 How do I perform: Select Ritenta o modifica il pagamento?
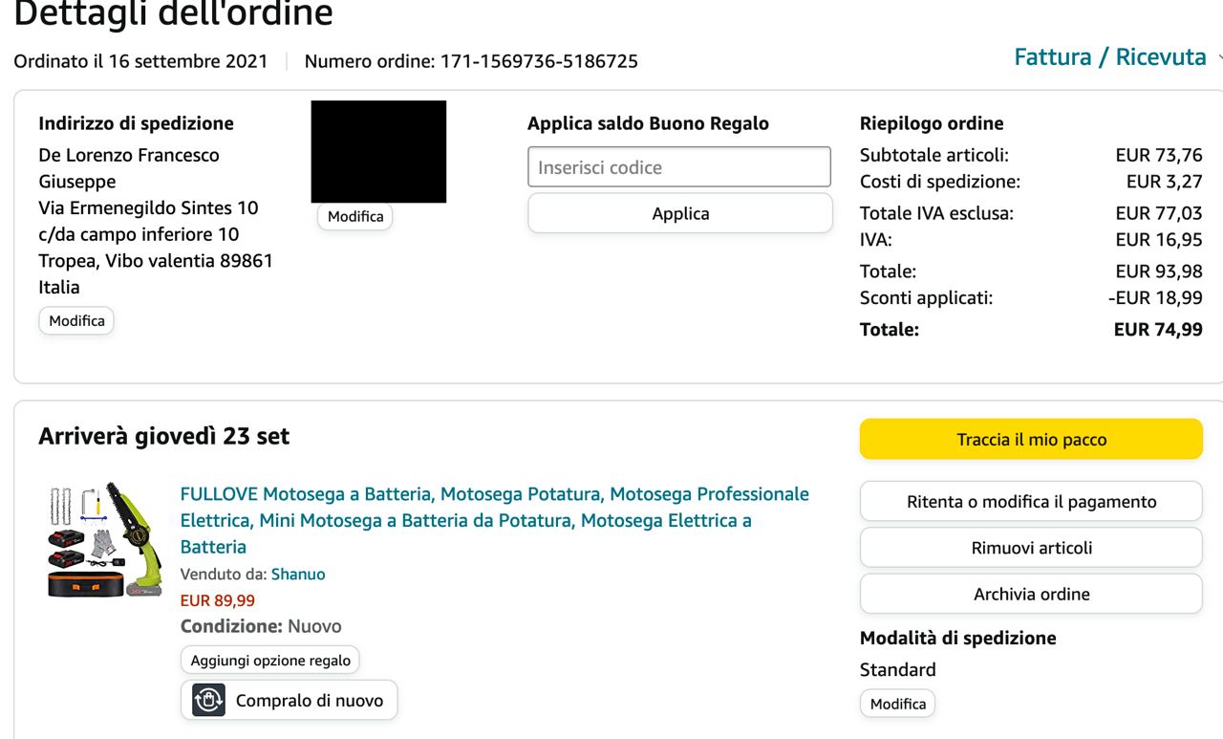coord(1031,501)
